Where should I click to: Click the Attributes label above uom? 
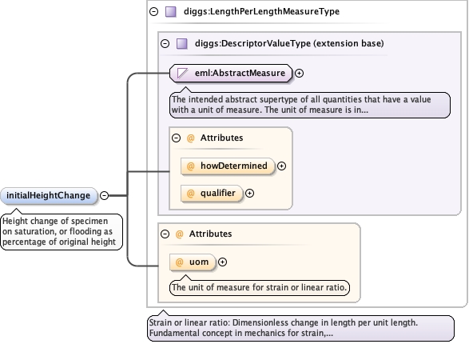click(x=210, y=234)
